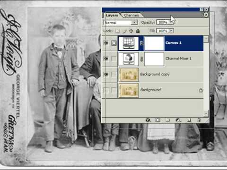Toggle lock image pixels brush icon
227x170 pixels.
click(124, 31)
